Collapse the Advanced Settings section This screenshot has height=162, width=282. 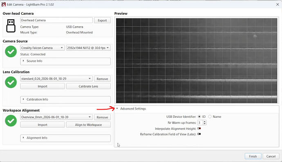point(117,108)
